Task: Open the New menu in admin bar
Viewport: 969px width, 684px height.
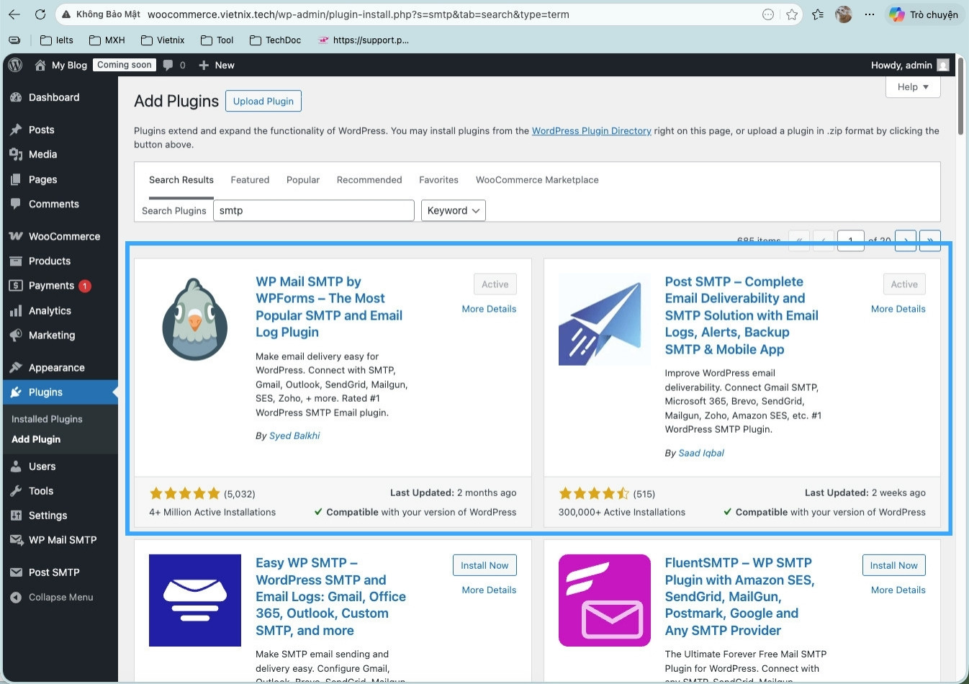Action: click(216, 65)
